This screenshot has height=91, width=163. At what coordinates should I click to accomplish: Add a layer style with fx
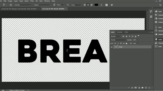click(132, 88)
